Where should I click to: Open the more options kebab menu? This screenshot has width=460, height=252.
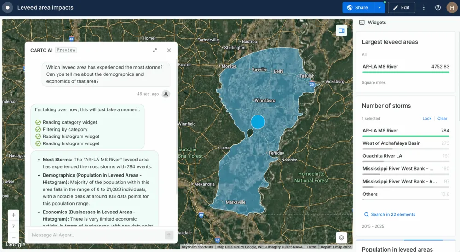pyautogui.click(x=424, y=8)
